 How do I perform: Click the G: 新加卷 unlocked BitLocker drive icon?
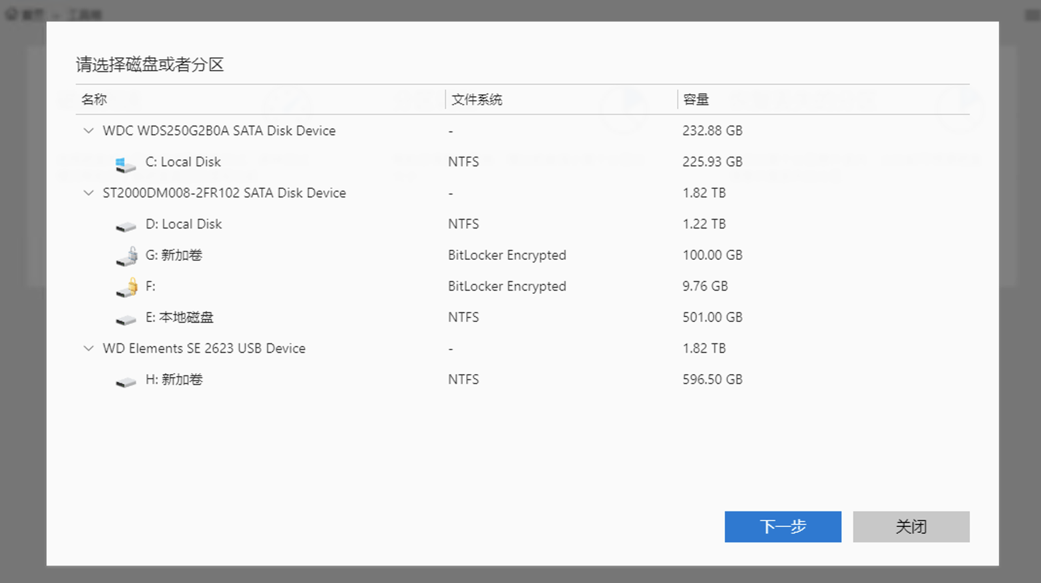click(127, 256)
